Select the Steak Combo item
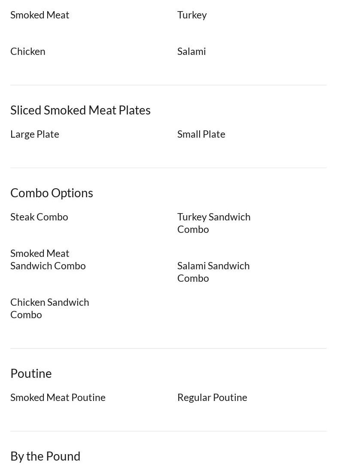The height and width of the screenshot is (473, 337). click(x=39, y=217)
